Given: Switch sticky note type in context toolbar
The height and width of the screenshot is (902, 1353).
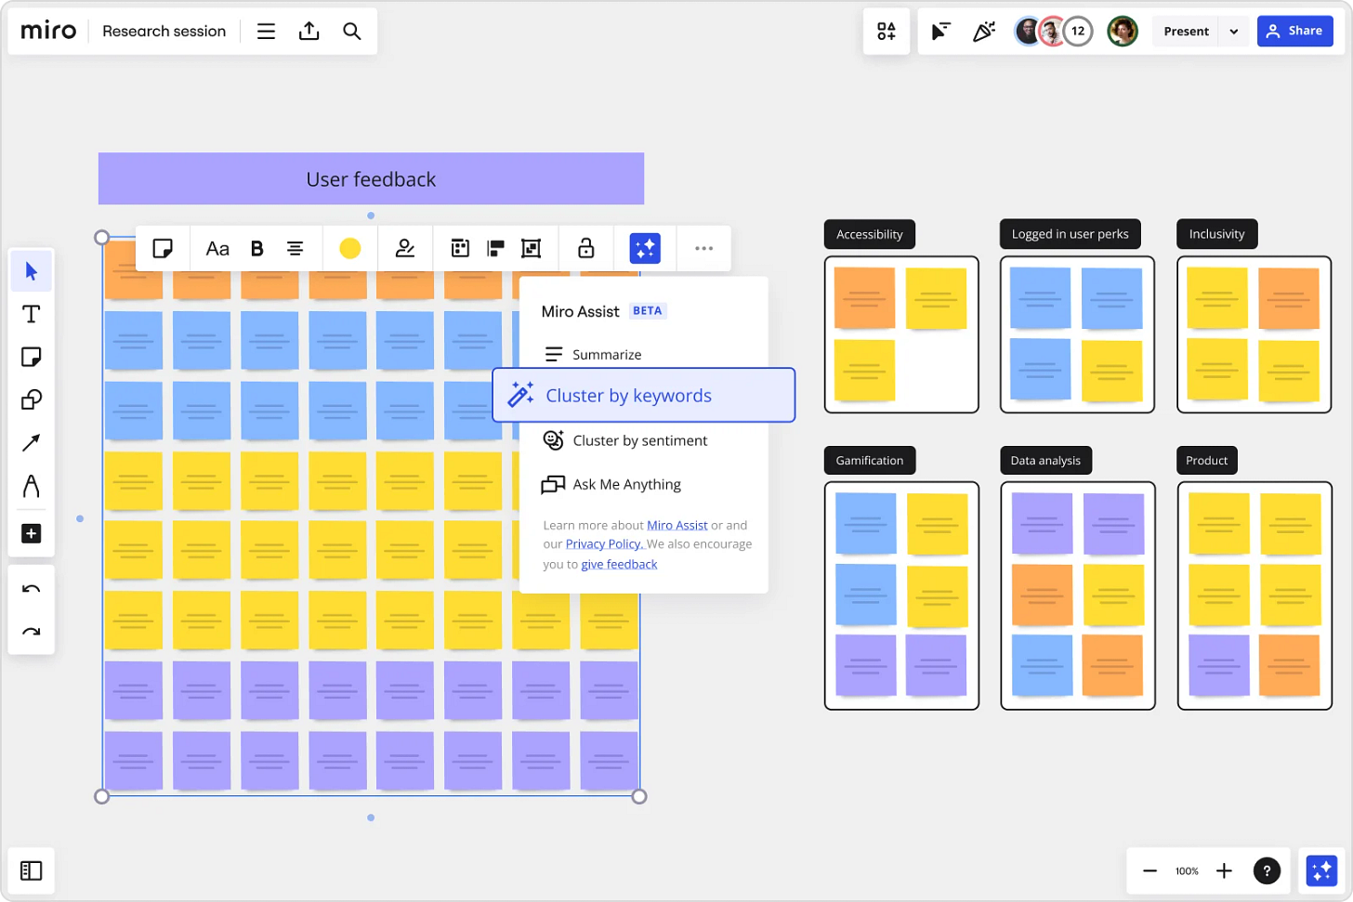Looking at the screenshot, I should point(163,248).
